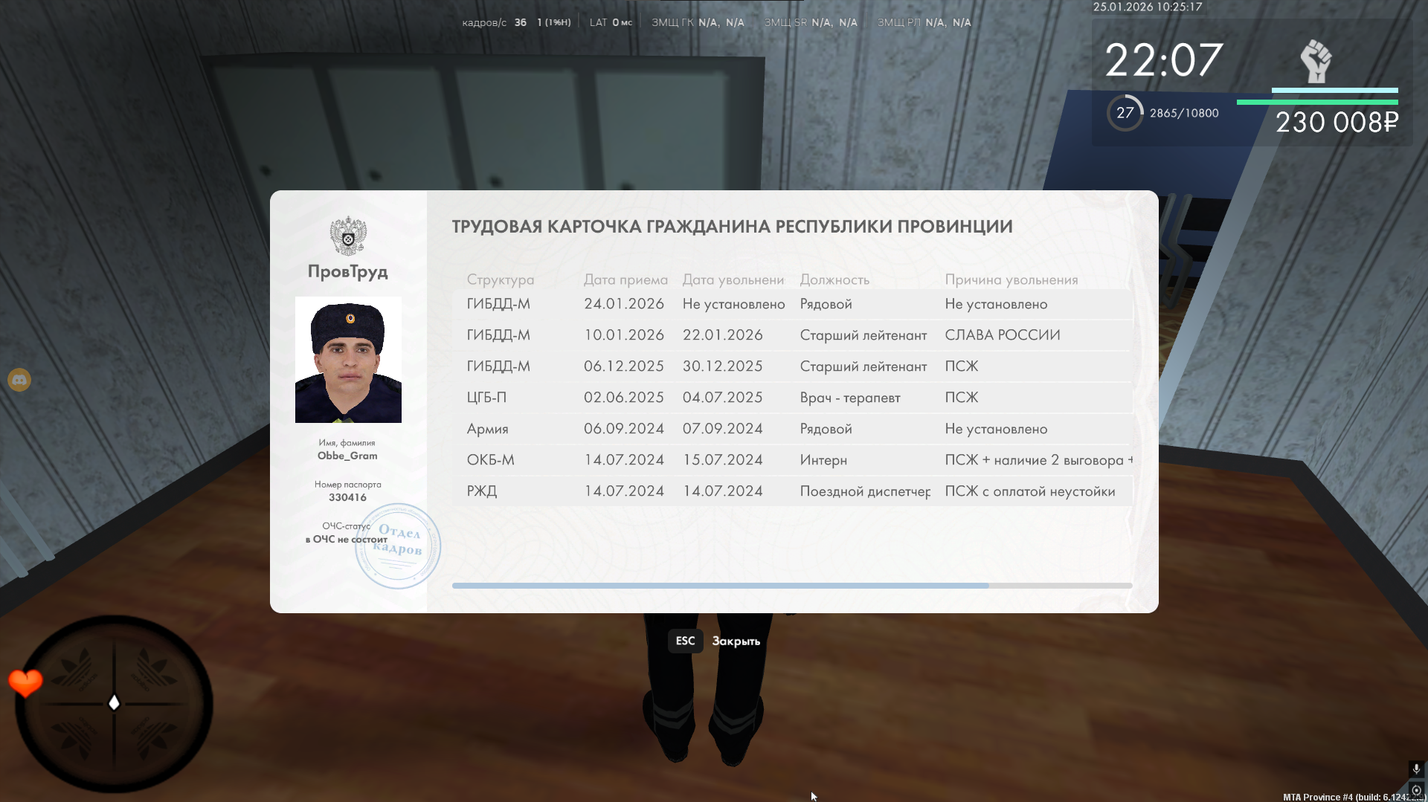Click the horizontal scrollbar under the table
This screenshot has width=1428, height=802.
(720, 586)
